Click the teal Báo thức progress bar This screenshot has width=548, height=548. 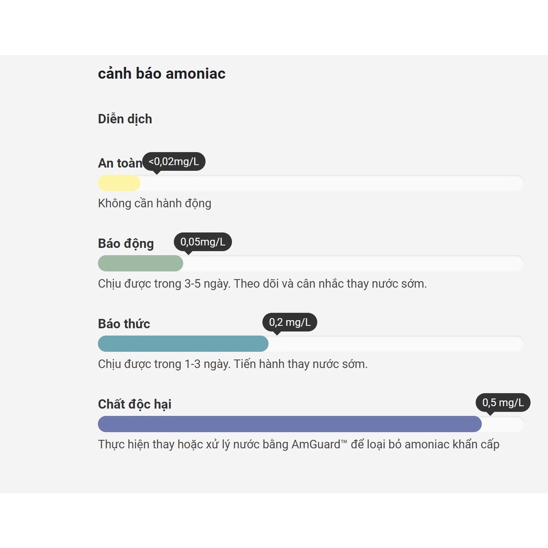pos(183,344)
